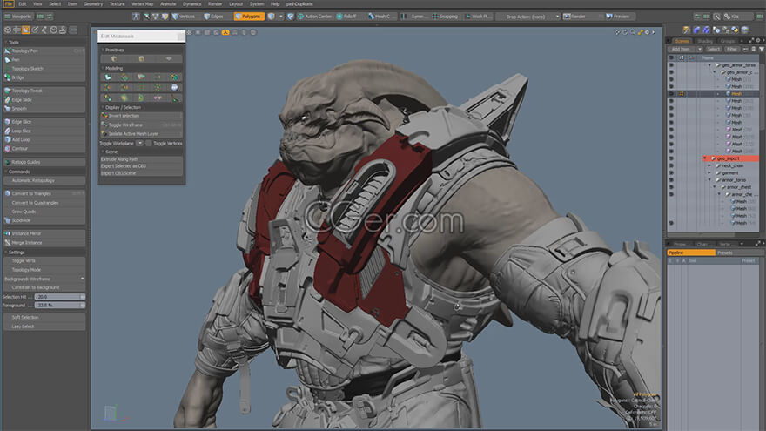Screen dimensions: 766x431
Task: Open the viewport settings gear icon
Action: pos(647,32)
